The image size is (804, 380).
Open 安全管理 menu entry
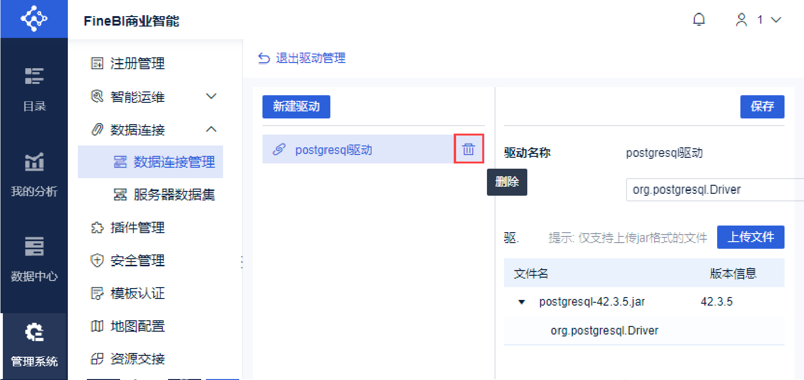pos(128,260)
